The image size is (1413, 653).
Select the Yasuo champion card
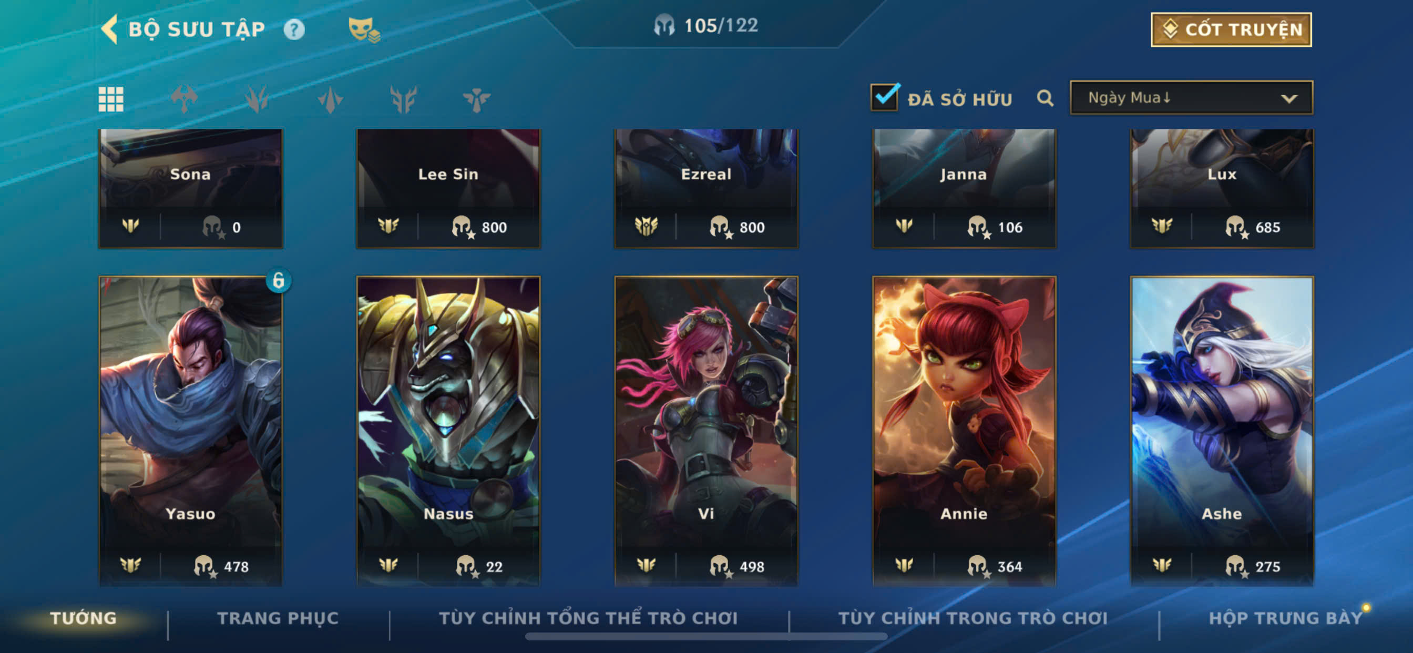tap(190, 431)
